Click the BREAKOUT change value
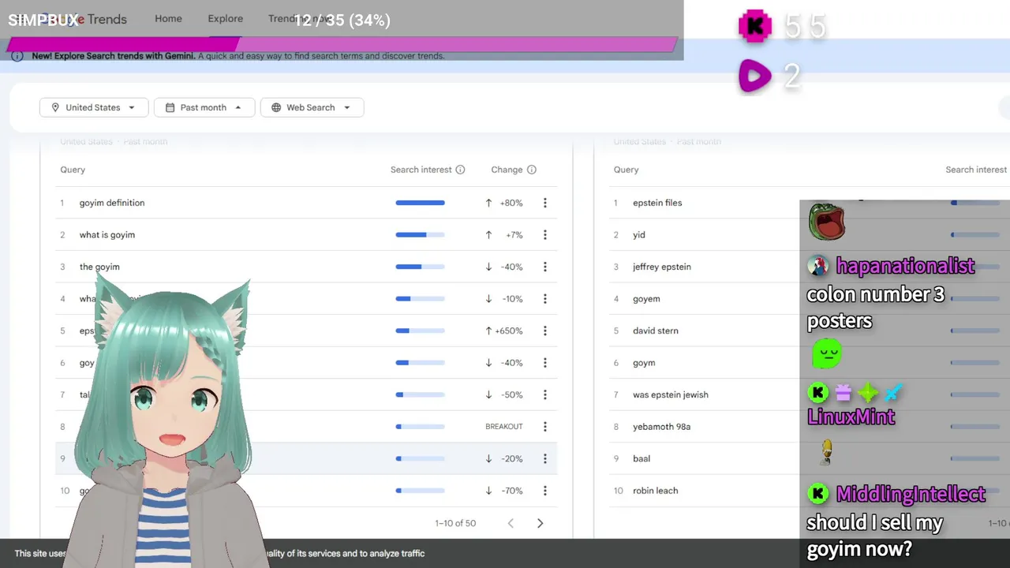This screenshot has height=568, width=1010. point(504,427)
